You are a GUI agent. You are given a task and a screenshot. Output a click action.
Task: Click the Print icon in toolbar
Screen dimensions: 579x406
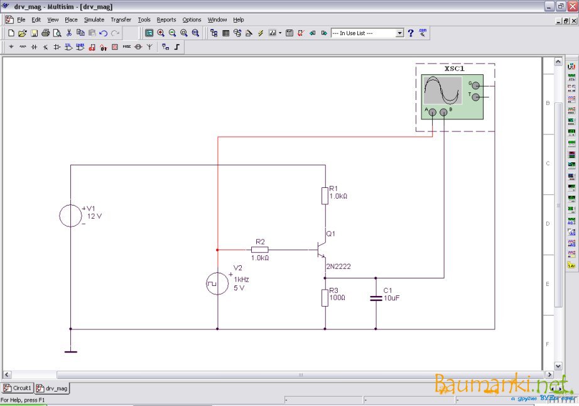tap(46, 33)
